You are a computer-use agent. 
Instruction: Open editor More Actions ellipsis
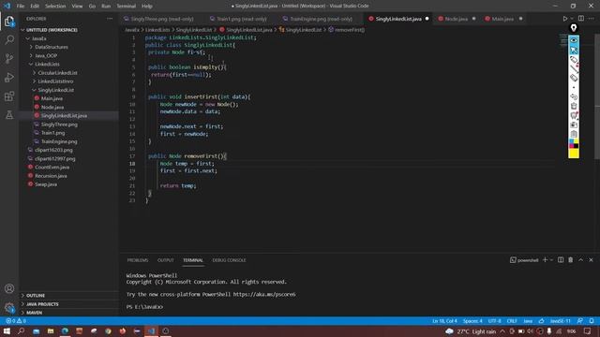(592, 19)
